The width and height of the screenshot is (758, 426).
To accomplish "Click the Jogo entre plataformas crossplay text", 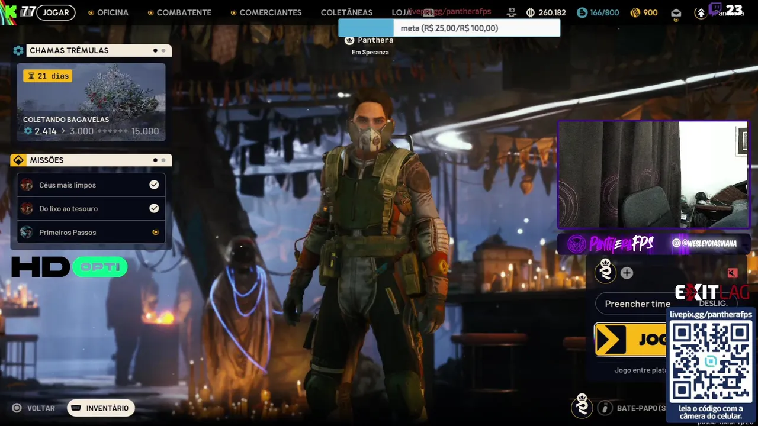I will point(641,370).
